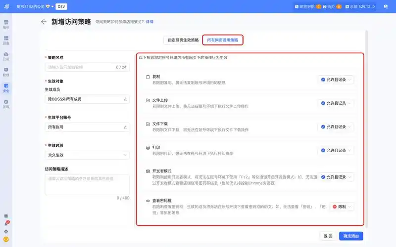Click the 文件上传 label text
This screenshot has width=396, height=247.
point(160,100)
